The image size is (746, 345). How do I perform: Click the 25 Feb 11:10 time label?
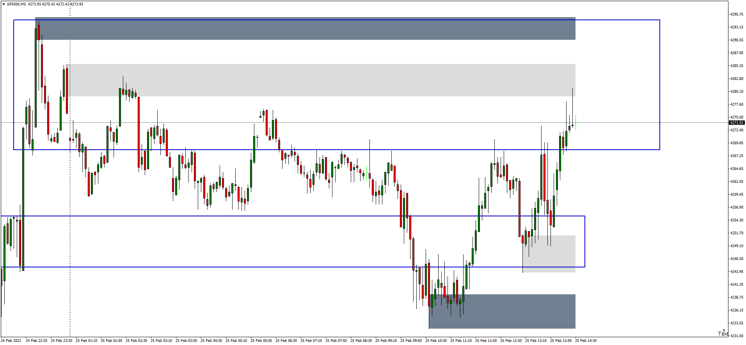[x=461, y=341]
